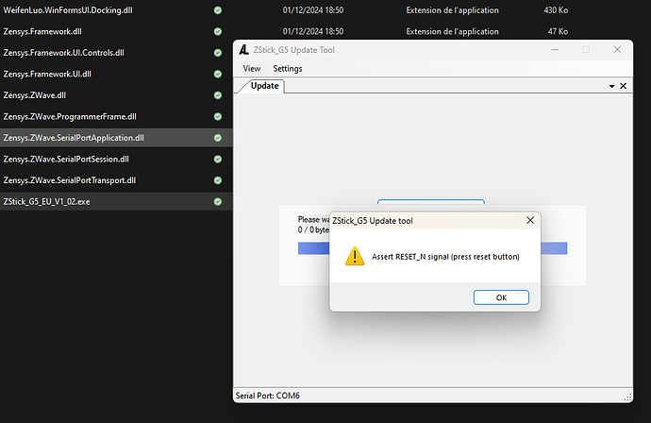Click sync status icon for Zensys.ZWave.dll
This screenshot has height=423, width=651.
[218, 95]
